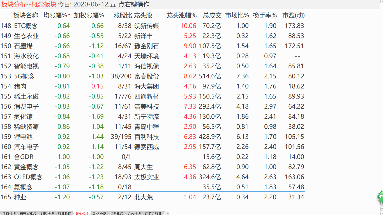Select the 海水淡化 sector row
The width and height of the screenshot is (383, 215).
coord(153,56)
